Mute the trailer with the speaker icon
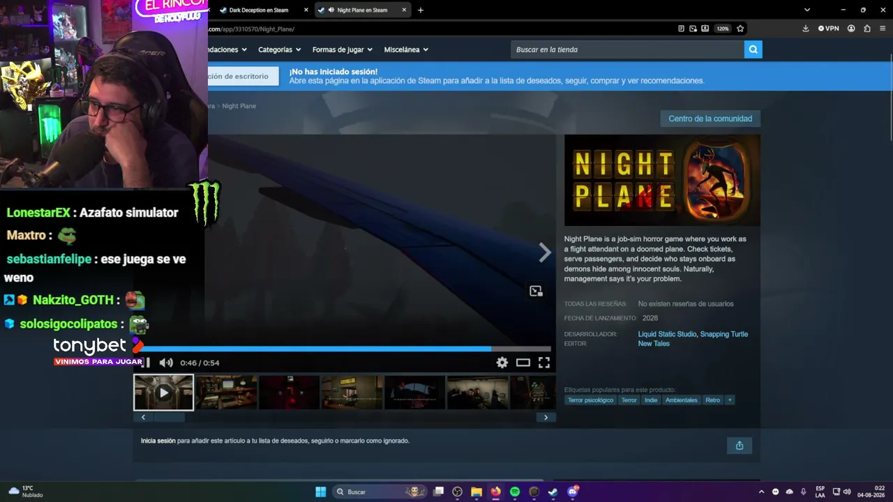Viewport: 893px width, 502px height. coord(166,363)
